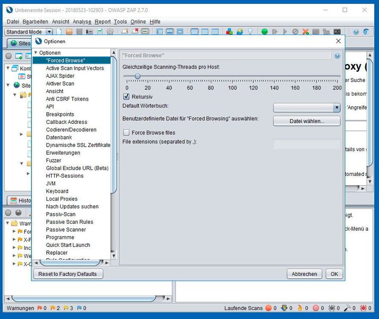Screen dimensions: 379x319
Task: Toggle break on all requests (green circle)
Action: (x=265, y=32)
